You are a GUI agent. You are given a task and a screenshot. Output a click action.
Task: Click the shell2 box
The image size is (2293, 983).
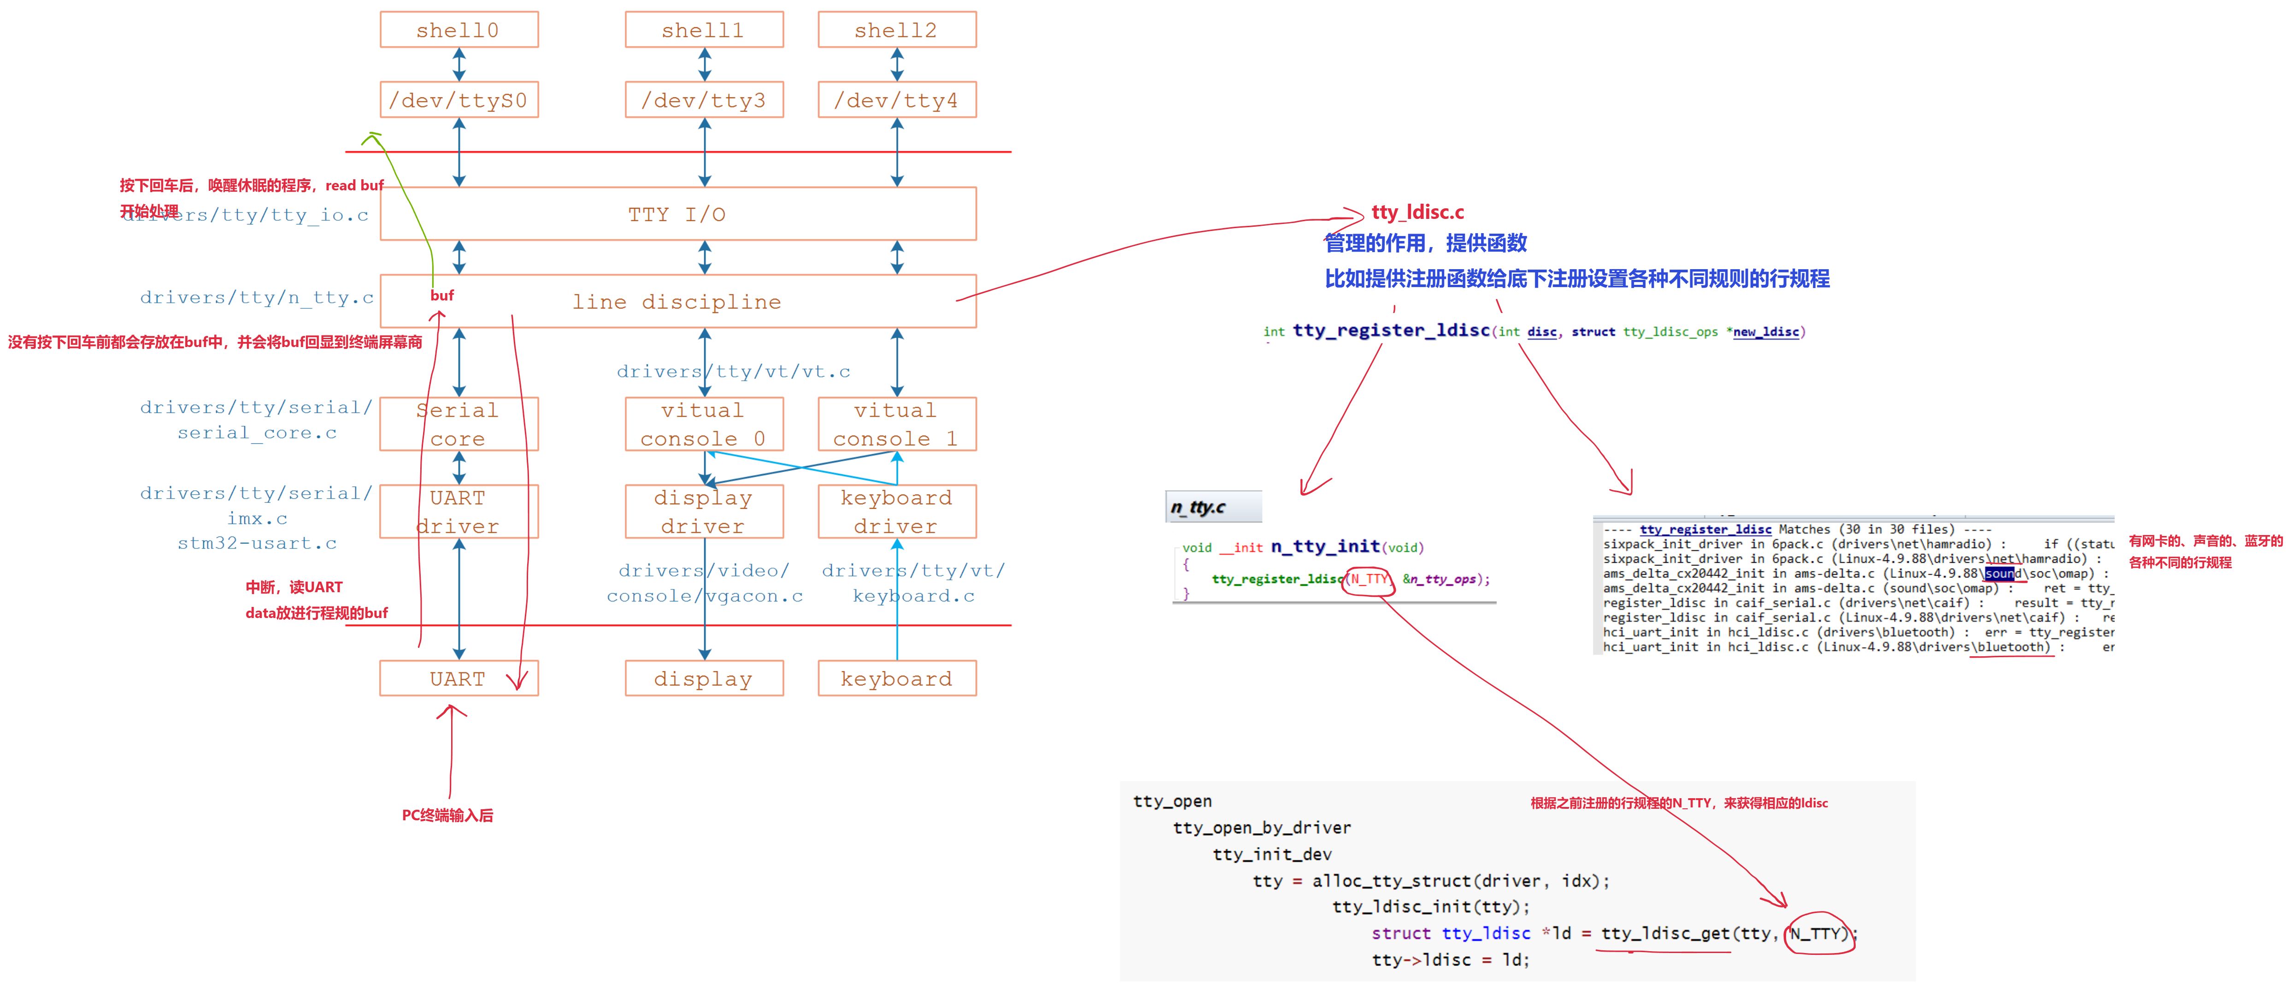(896, 29)
